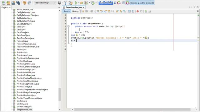Open the Run Project dropdown arrow
Viewport: 200px width, 112px height.
pyautogui.click(x=79, y=3)
